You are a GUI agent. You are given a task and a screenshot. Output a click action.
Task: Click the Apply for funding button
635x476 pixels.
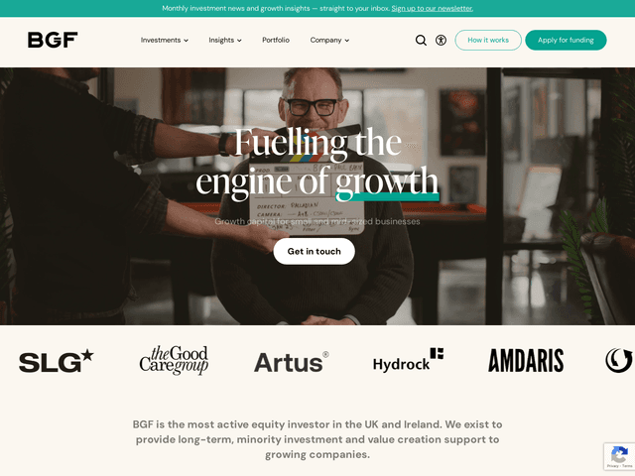(x=566, y=40)
